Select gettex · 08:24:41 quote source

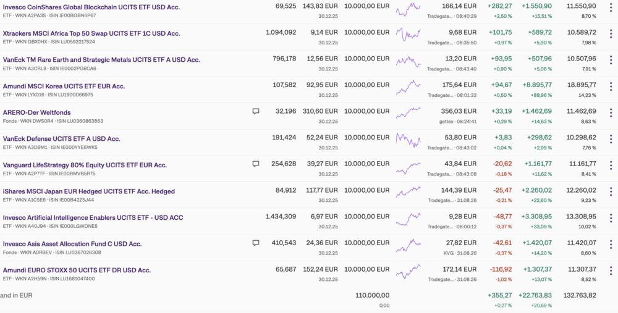pyautogui.click(x=459, y=121)
